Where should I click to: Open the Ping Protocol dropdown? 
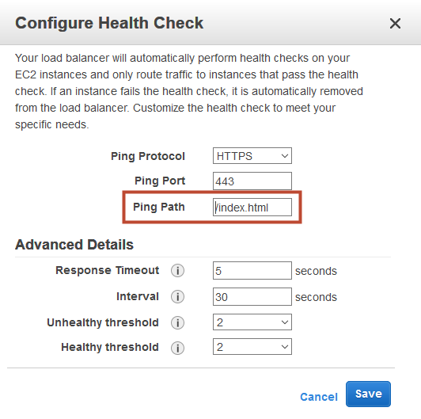coord(252,155)
